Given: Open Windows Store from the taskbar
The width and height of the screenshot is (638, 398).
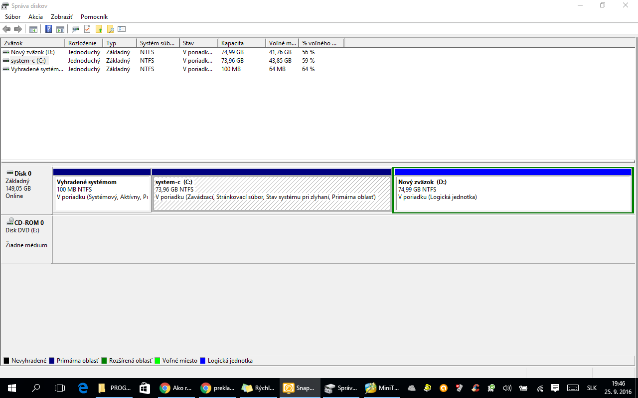Looking at the screenshot, I should [x=145, y=388].
